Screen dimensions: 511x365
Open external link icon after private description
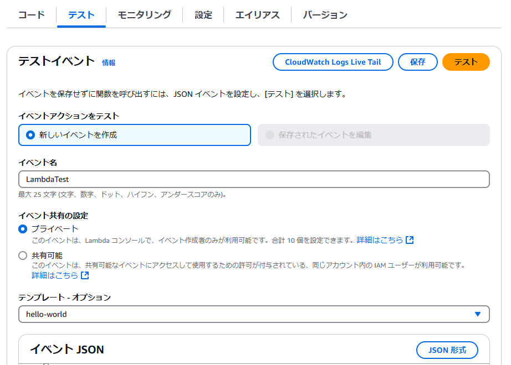click(x=410, y=240)
